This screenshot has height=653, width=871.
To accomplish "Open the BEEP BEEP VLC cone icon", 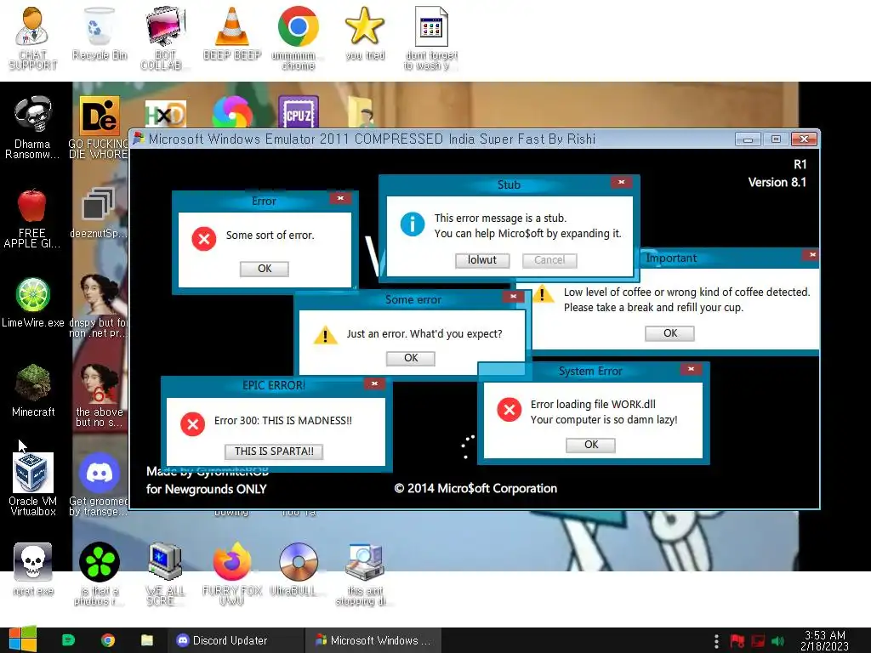I will [232, 33].
